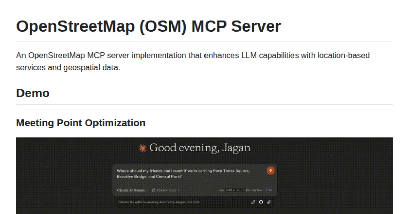409x214 pixels.
Task: Click the OpenStreetMap (OSM) MCP Server title
Action: point(148,26)
